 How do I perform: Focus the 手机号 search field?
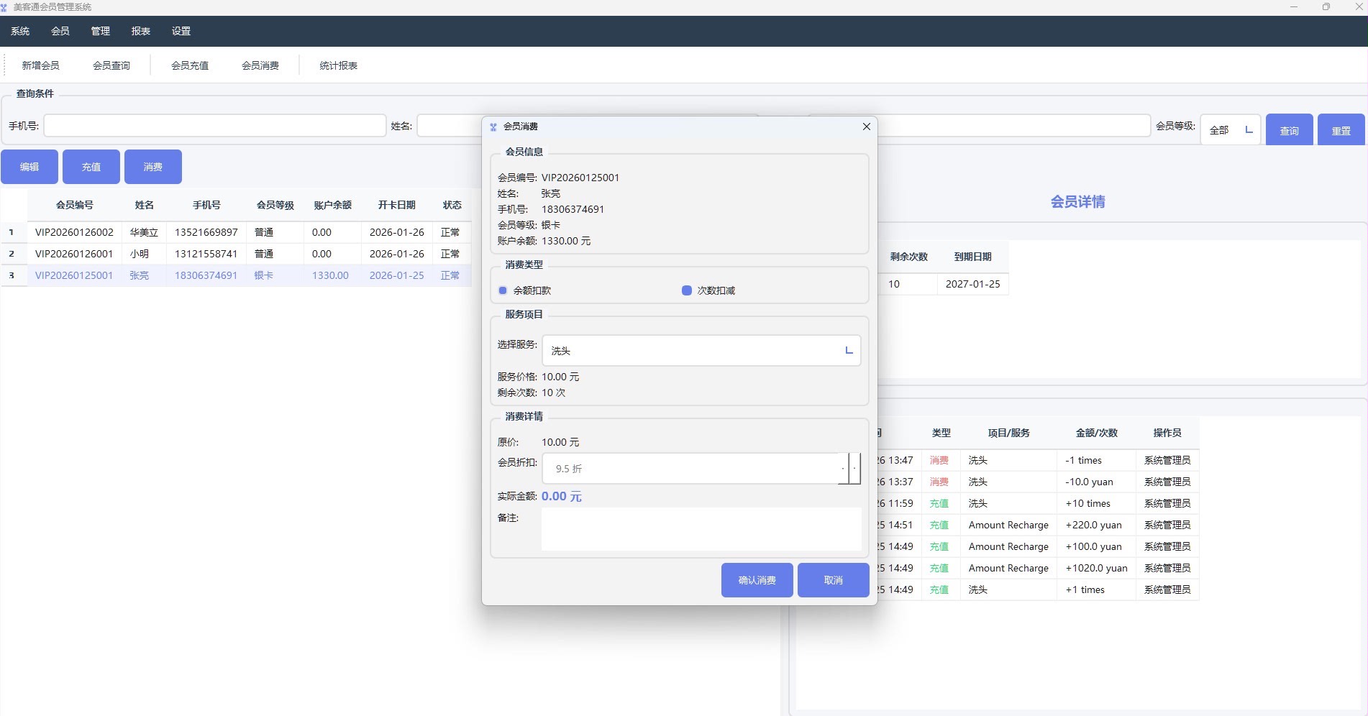pyautogui.click(x=214, y=126)
